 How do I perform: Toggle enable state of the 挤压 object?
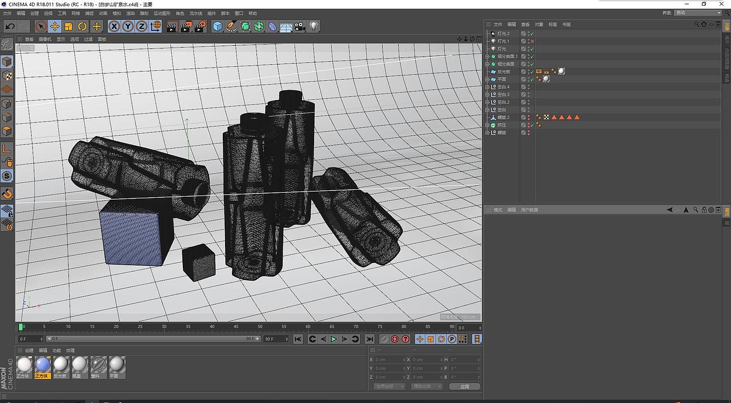click(532, 125)
